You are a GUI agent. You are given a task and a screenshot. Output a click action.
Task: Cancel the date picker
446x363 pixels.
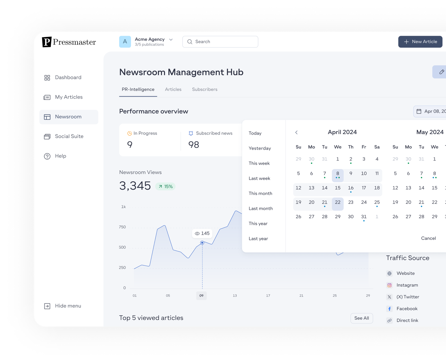(x=428, y=238)
